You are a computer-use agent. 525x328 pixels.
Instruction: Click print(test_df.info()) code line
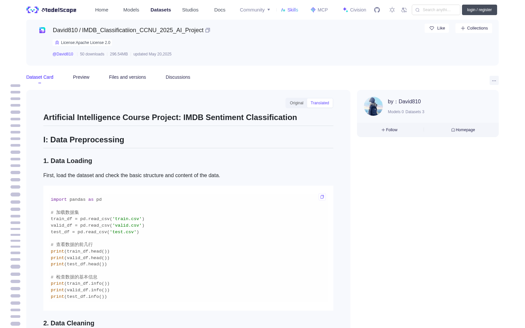[x=79, y=297]
